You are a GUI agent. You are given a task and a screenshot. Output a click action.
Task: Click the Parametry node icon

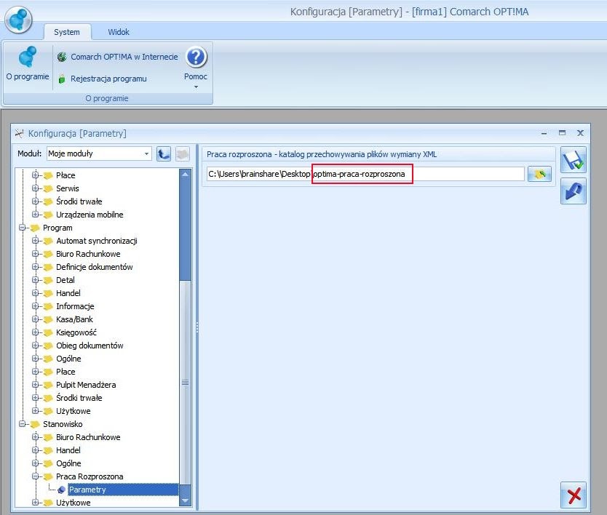(x=61, y=490)
